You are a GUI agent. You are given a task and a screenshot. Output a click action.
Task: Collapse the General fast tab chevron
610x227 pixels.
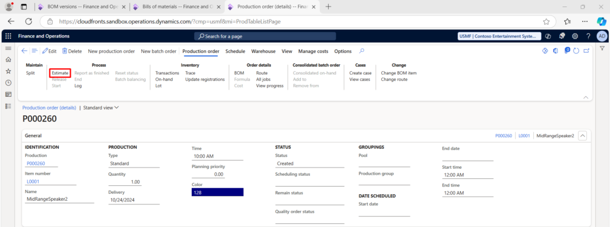pos(583,136)
